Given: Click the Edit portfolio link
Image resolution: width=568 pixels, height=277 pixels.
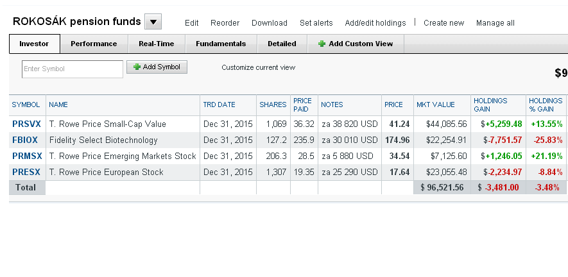Looking at the screenshot, I should click(x=192, y=23).
